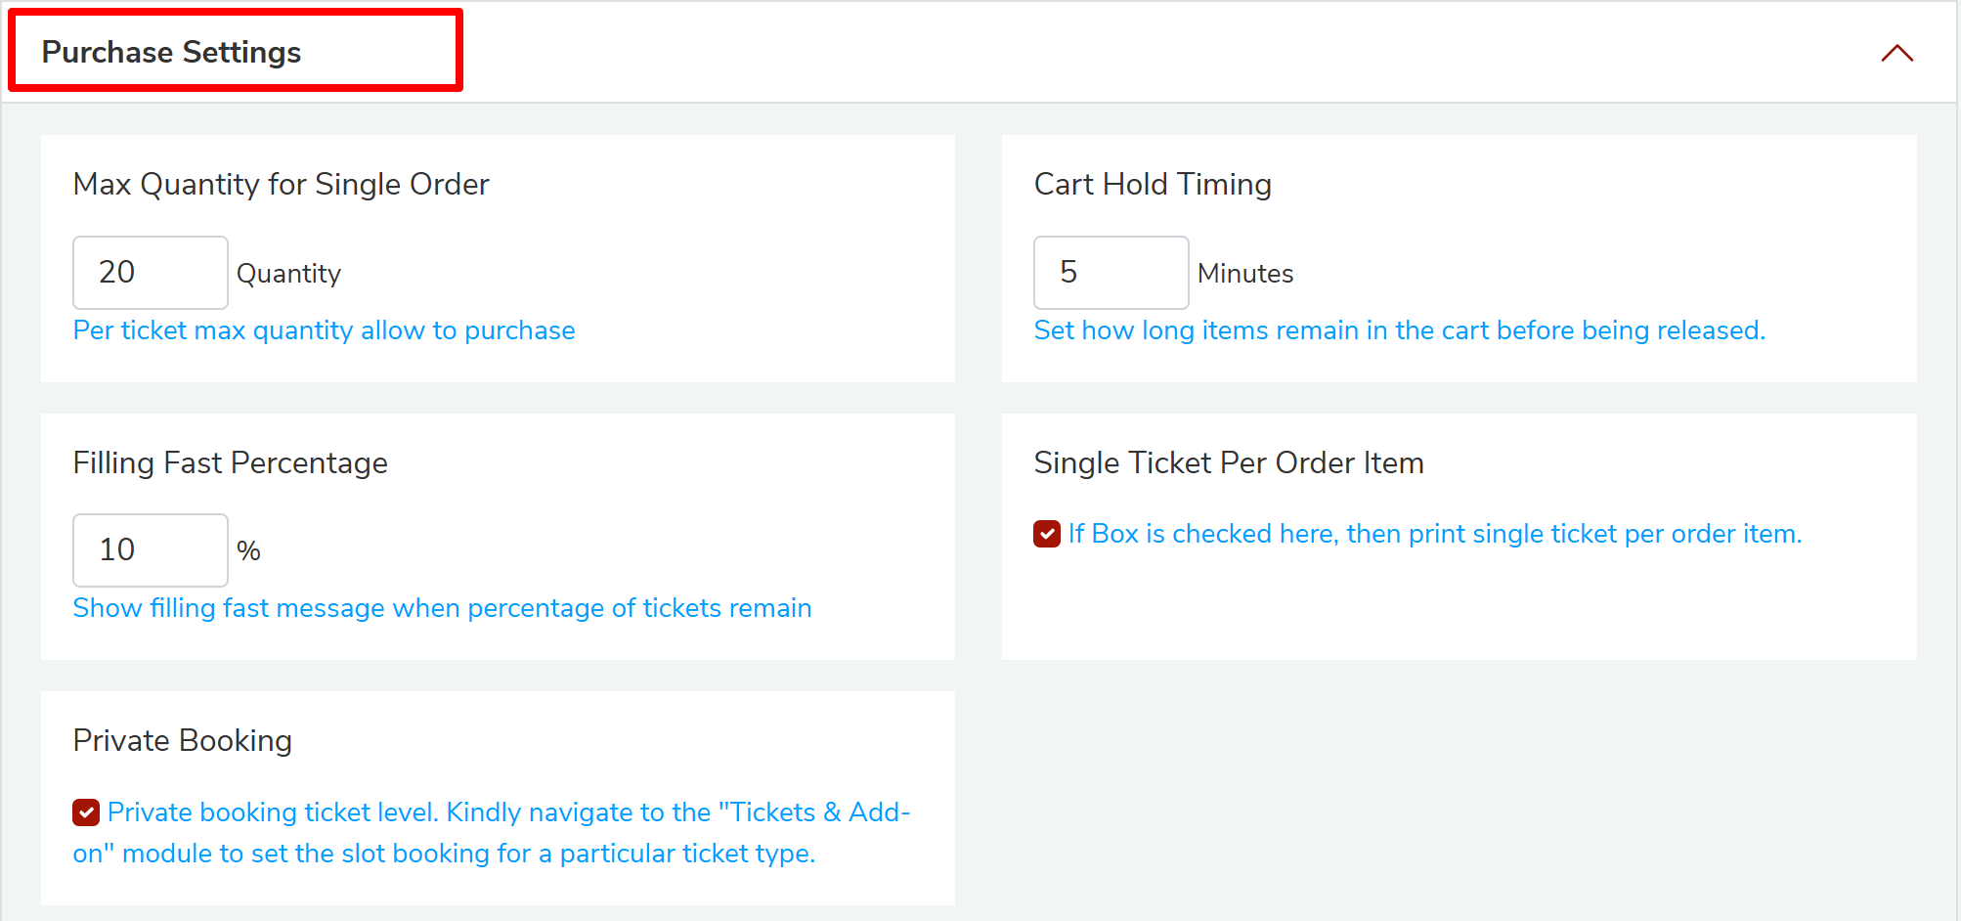This screenshot has height=921, width=1961.
Task: Click the Max Quantity for Single Order heading
Action: click(281, 184)
